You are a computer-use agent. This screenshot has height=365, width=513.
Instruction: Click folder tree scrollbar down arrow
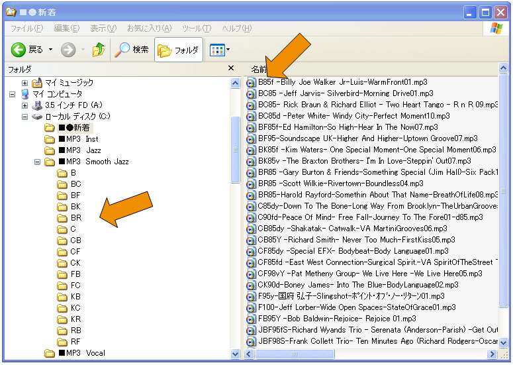pyautogui.click(x=235, y=354)
